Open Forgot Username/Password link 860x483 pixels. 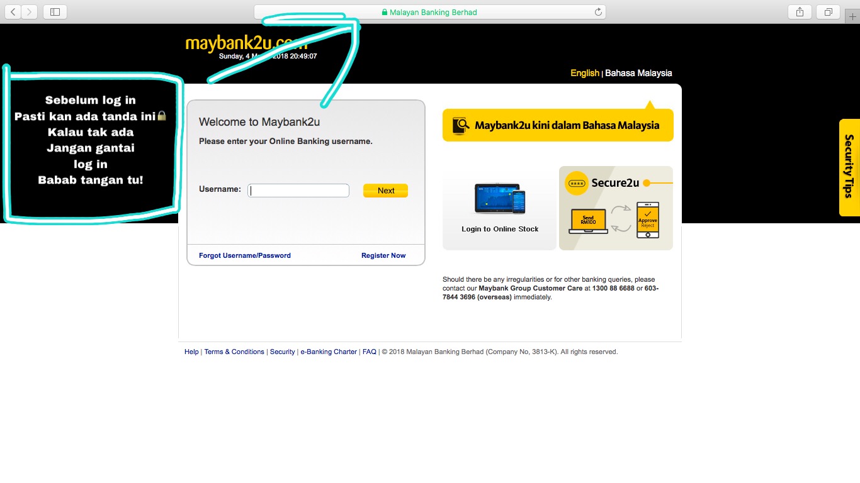coord(245,255)
